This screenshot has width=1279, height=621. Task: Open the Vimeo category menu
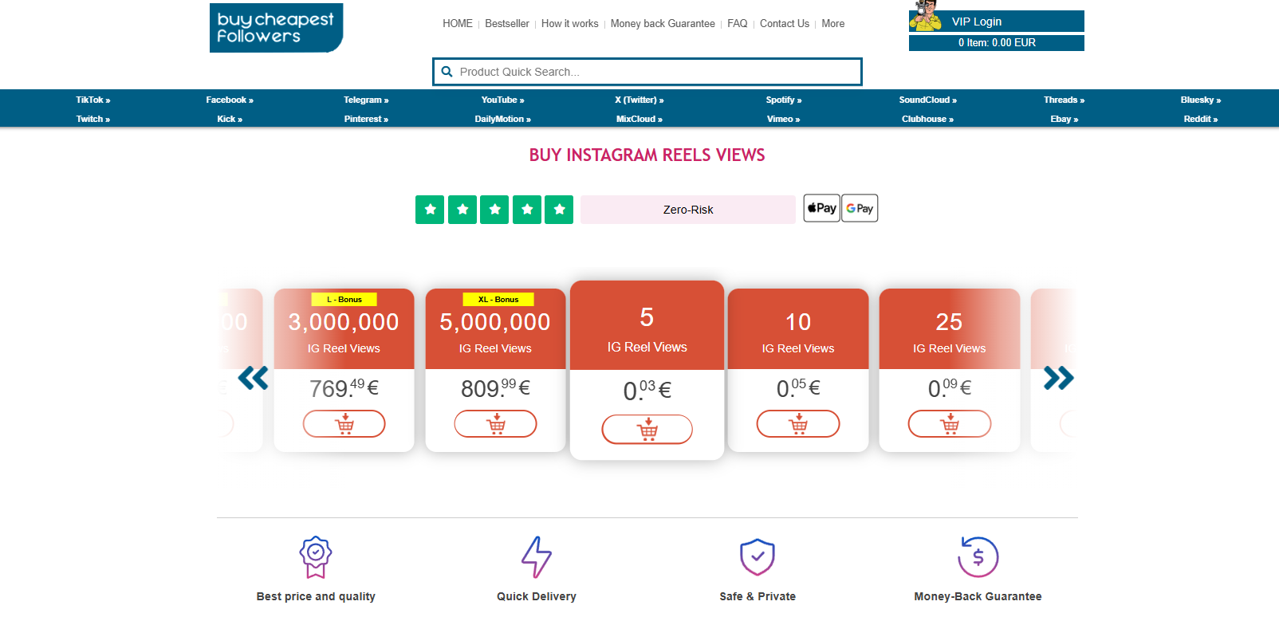point(784,119)
